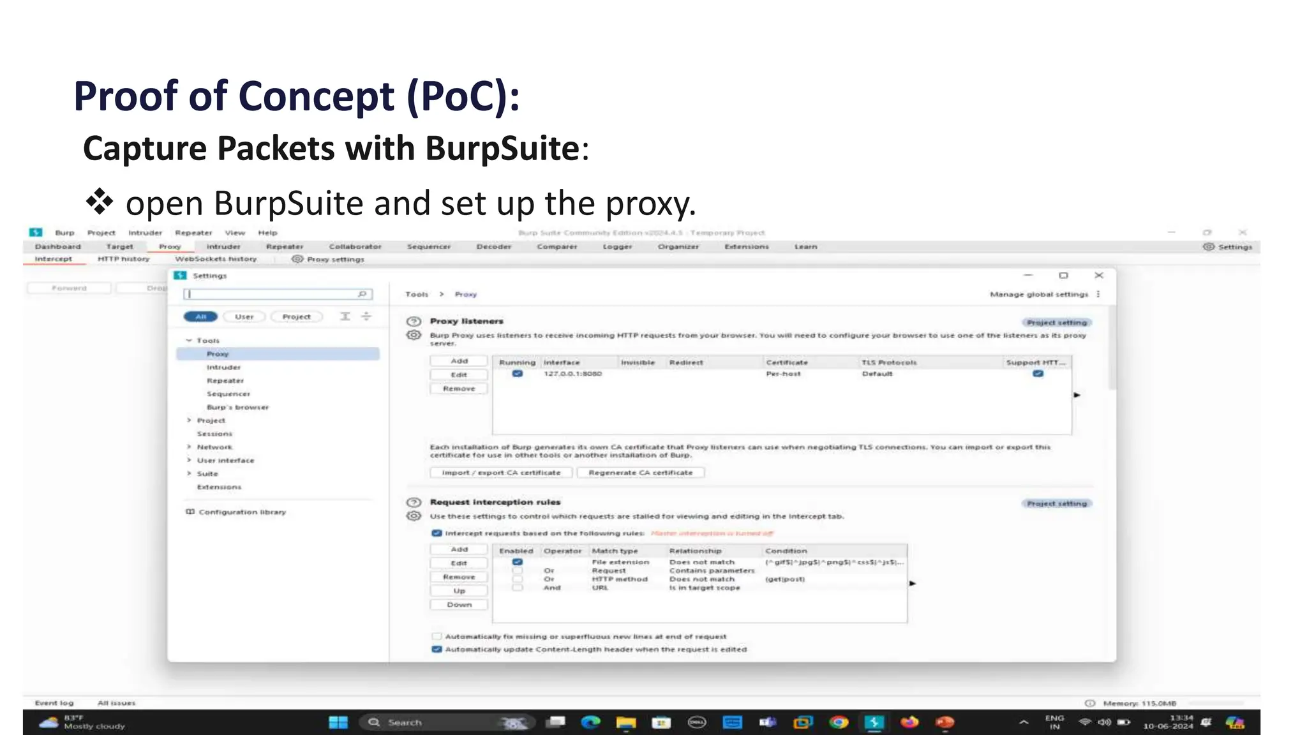
Task: Open the WebSockets history sub-tab
Action: click(x=216, y=259)
